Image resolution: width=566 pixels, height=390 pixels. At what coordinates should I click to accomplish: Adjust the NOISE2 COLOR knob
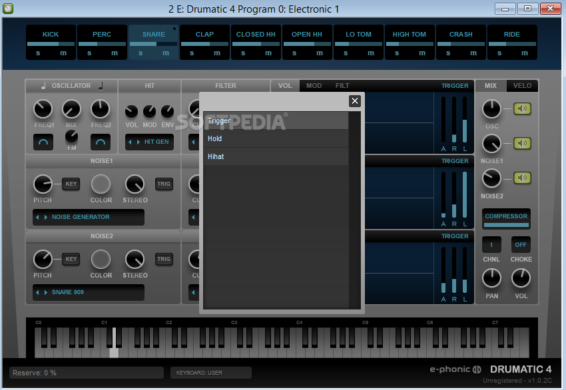101,260
